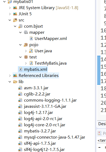106x152 pixels.
Task: Select UserMapper.xml in the tree
Action: tap(51, 39)
